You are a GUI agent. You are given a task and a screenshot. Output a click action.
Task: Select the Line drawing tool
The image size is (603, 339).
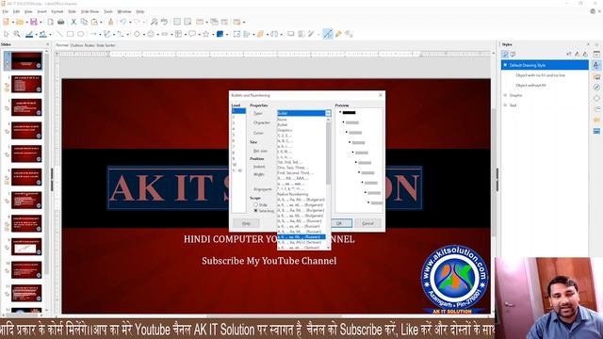(59, 34)
